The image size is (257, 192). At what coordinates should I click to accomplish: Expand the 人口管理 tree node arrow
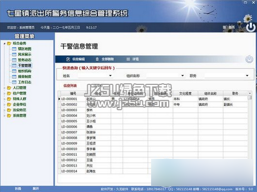pos(5,88)
